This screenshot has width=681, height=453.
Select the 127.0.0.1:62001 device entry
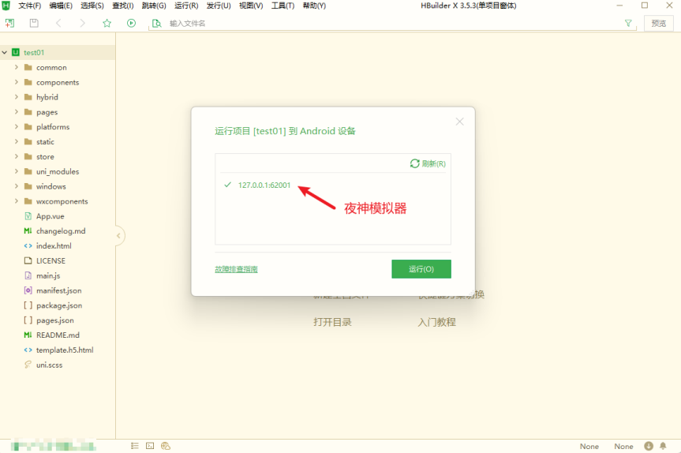point(264,185)
